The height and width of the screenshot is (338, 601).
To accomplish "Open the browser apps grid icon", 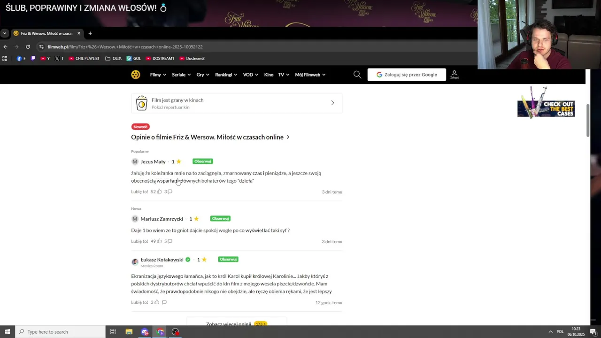I will click(x=5, y=59).
